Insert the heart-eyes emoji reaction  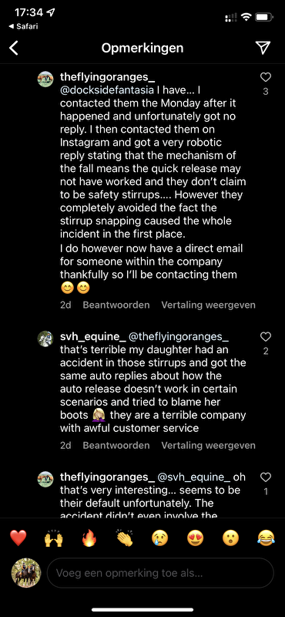[x=196, y=538]
